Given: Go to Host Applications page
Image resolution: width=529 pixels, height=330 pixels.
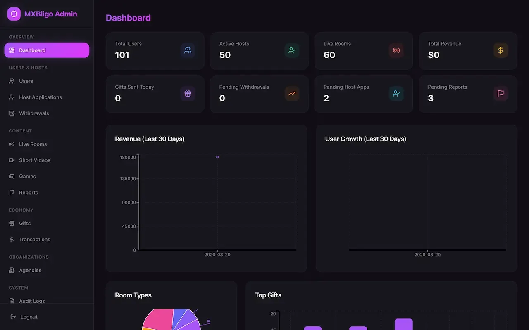Looking at the screenshot, I should tap(47, 97).
